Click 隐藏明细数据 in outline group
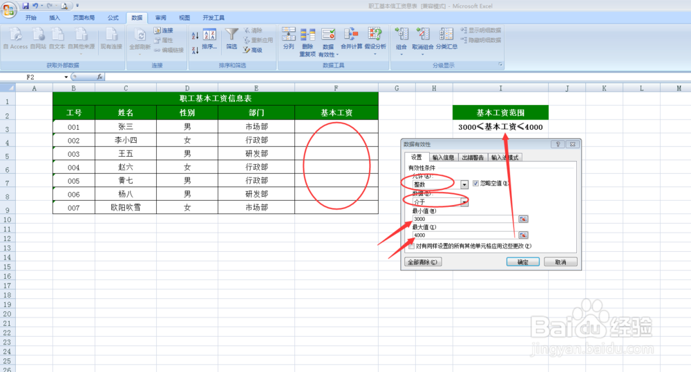The height and width of the screenshot is (372, 691). point(481,40)
